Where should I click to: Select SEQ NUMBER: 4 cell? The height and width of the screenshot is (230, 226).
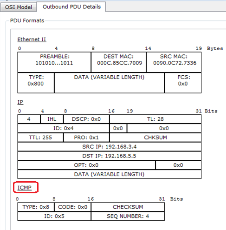pos(128,216)
